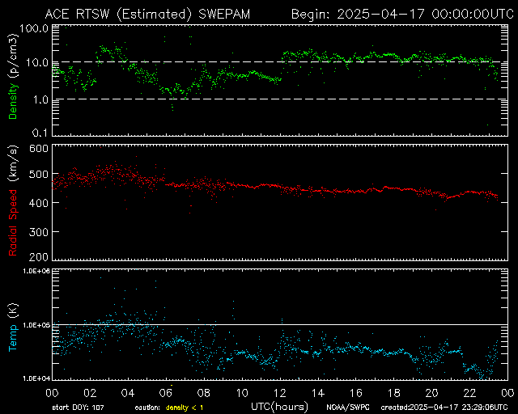
Task: Click the 'NOAA/SWPC' credit text
Action: pos(348,408)
